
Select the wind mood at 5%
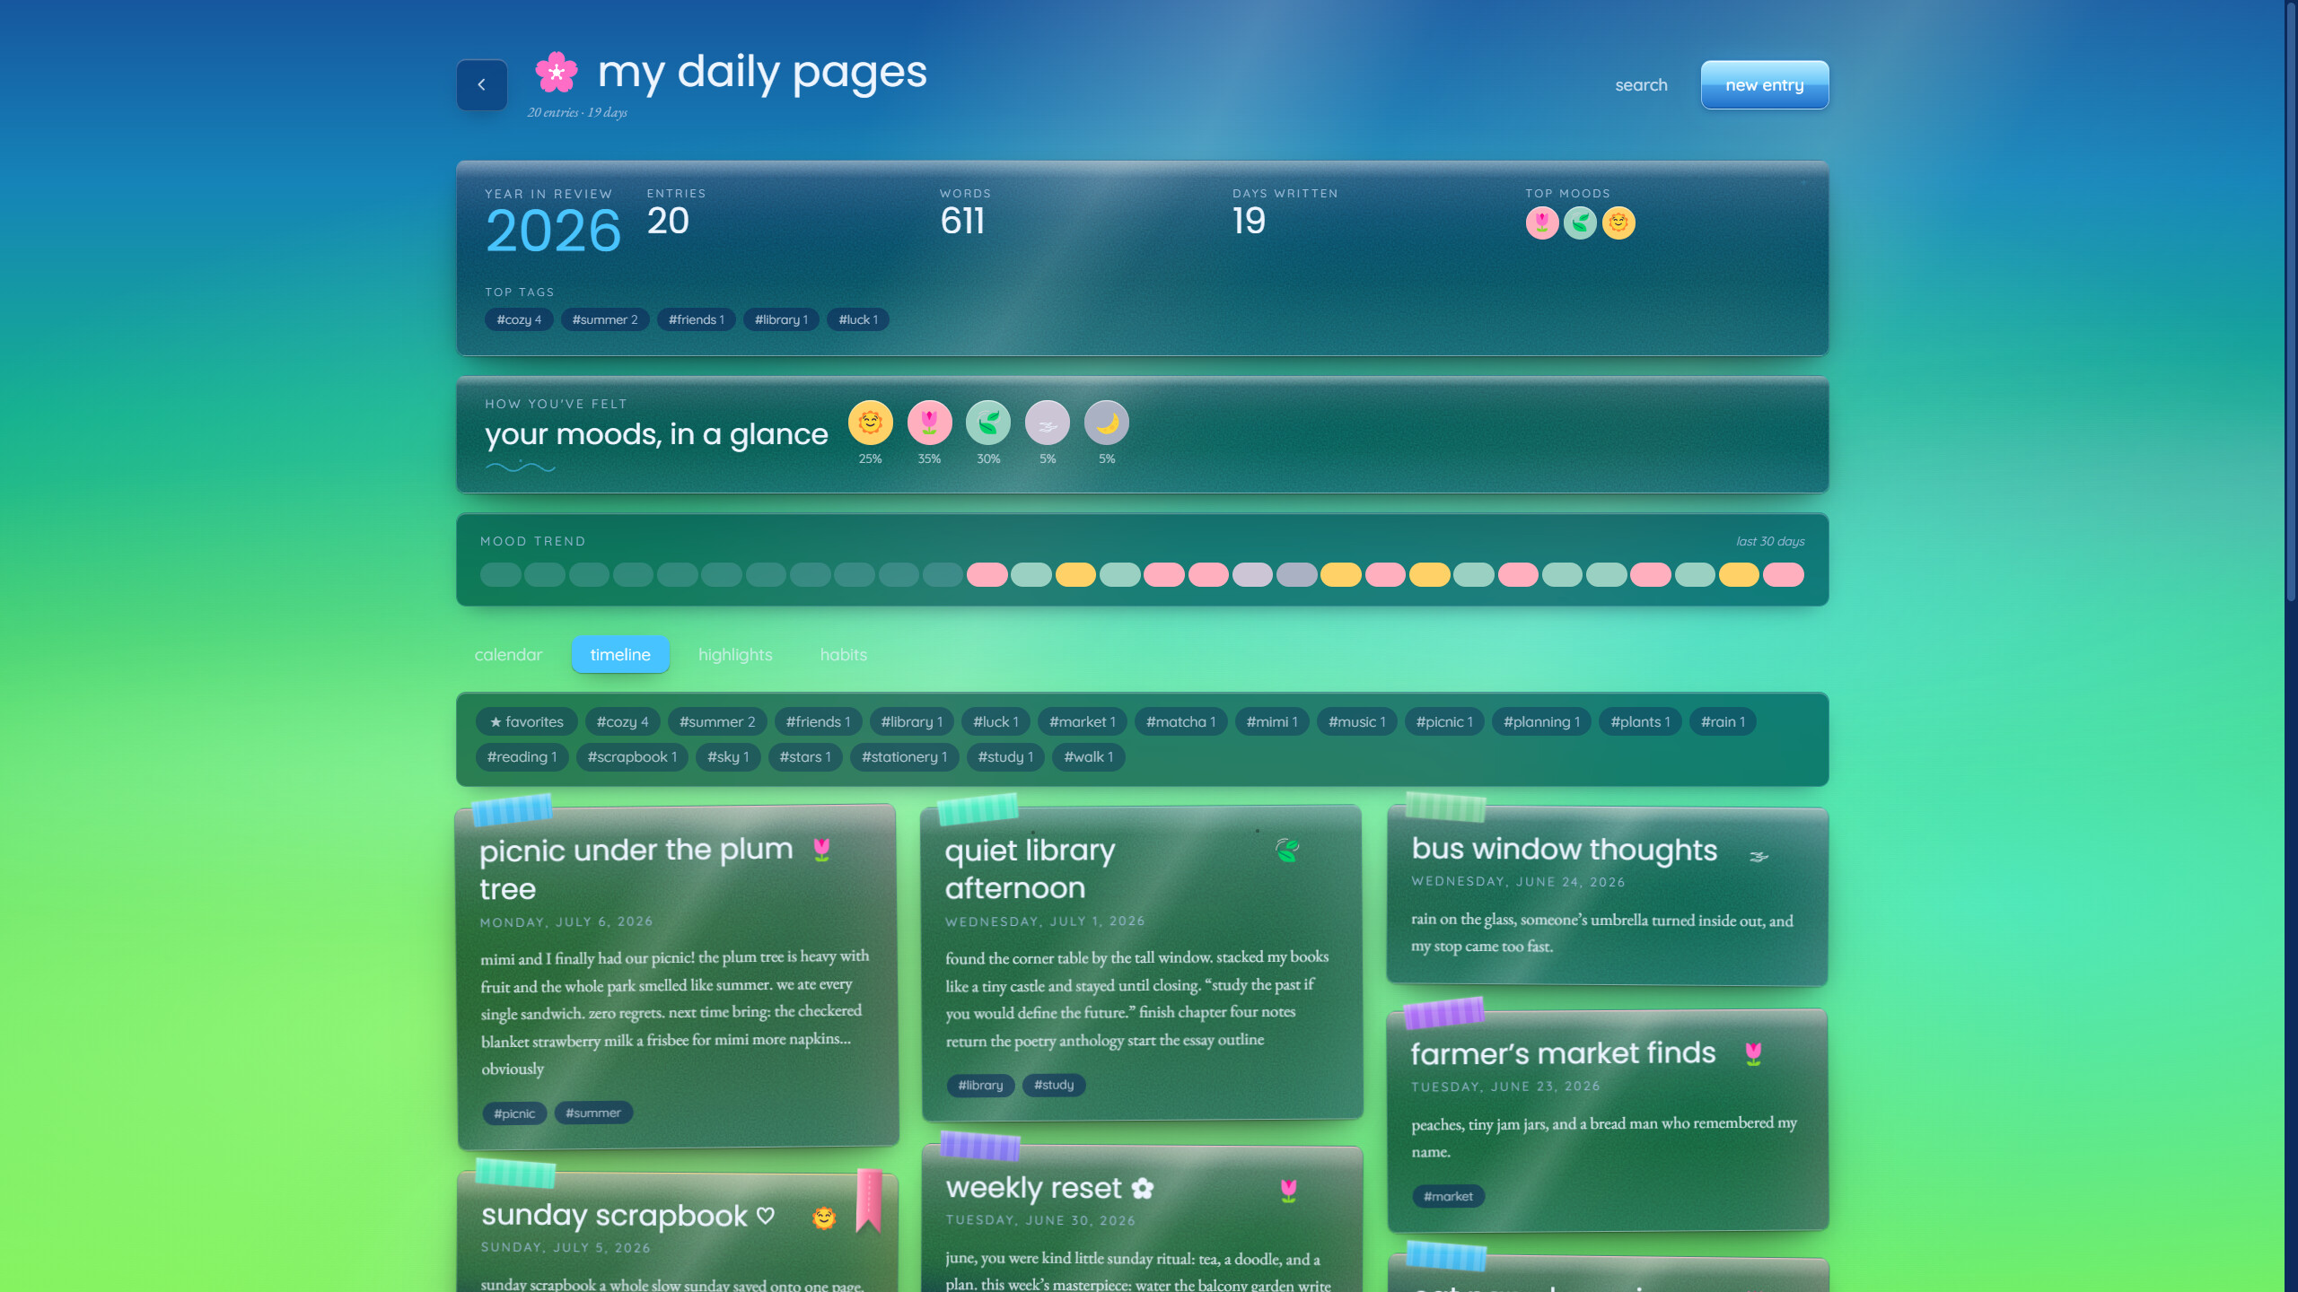pyautogui.click(x=1048, y=422)
